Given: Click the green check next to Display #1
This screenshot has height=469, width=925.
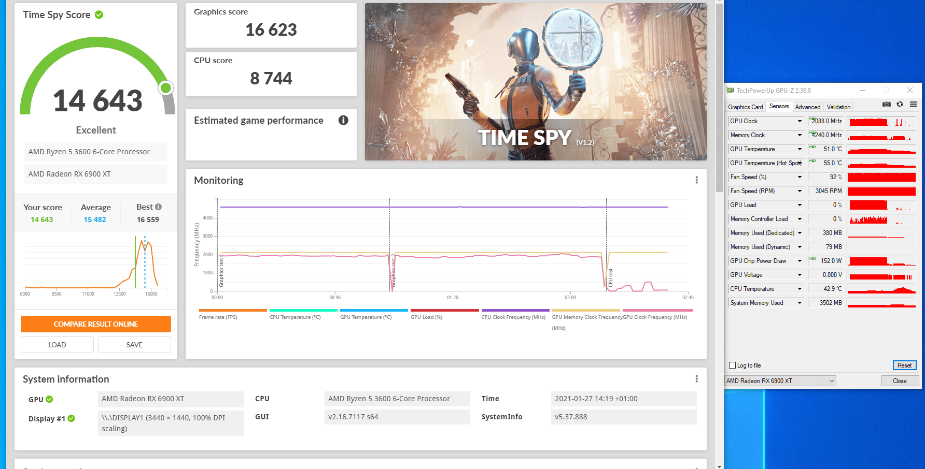Looking at the screenshot, I should click(71, 418).
